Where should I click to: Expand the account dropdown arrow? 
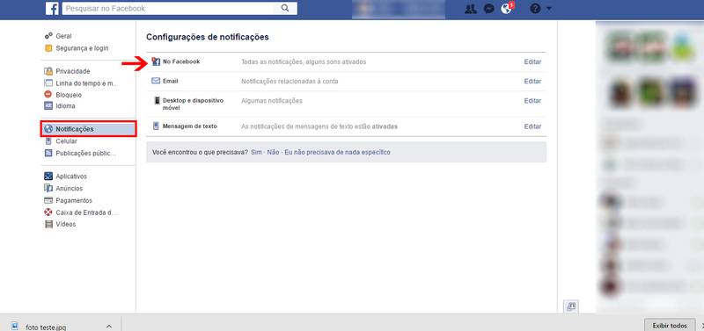tap(548, 9)
